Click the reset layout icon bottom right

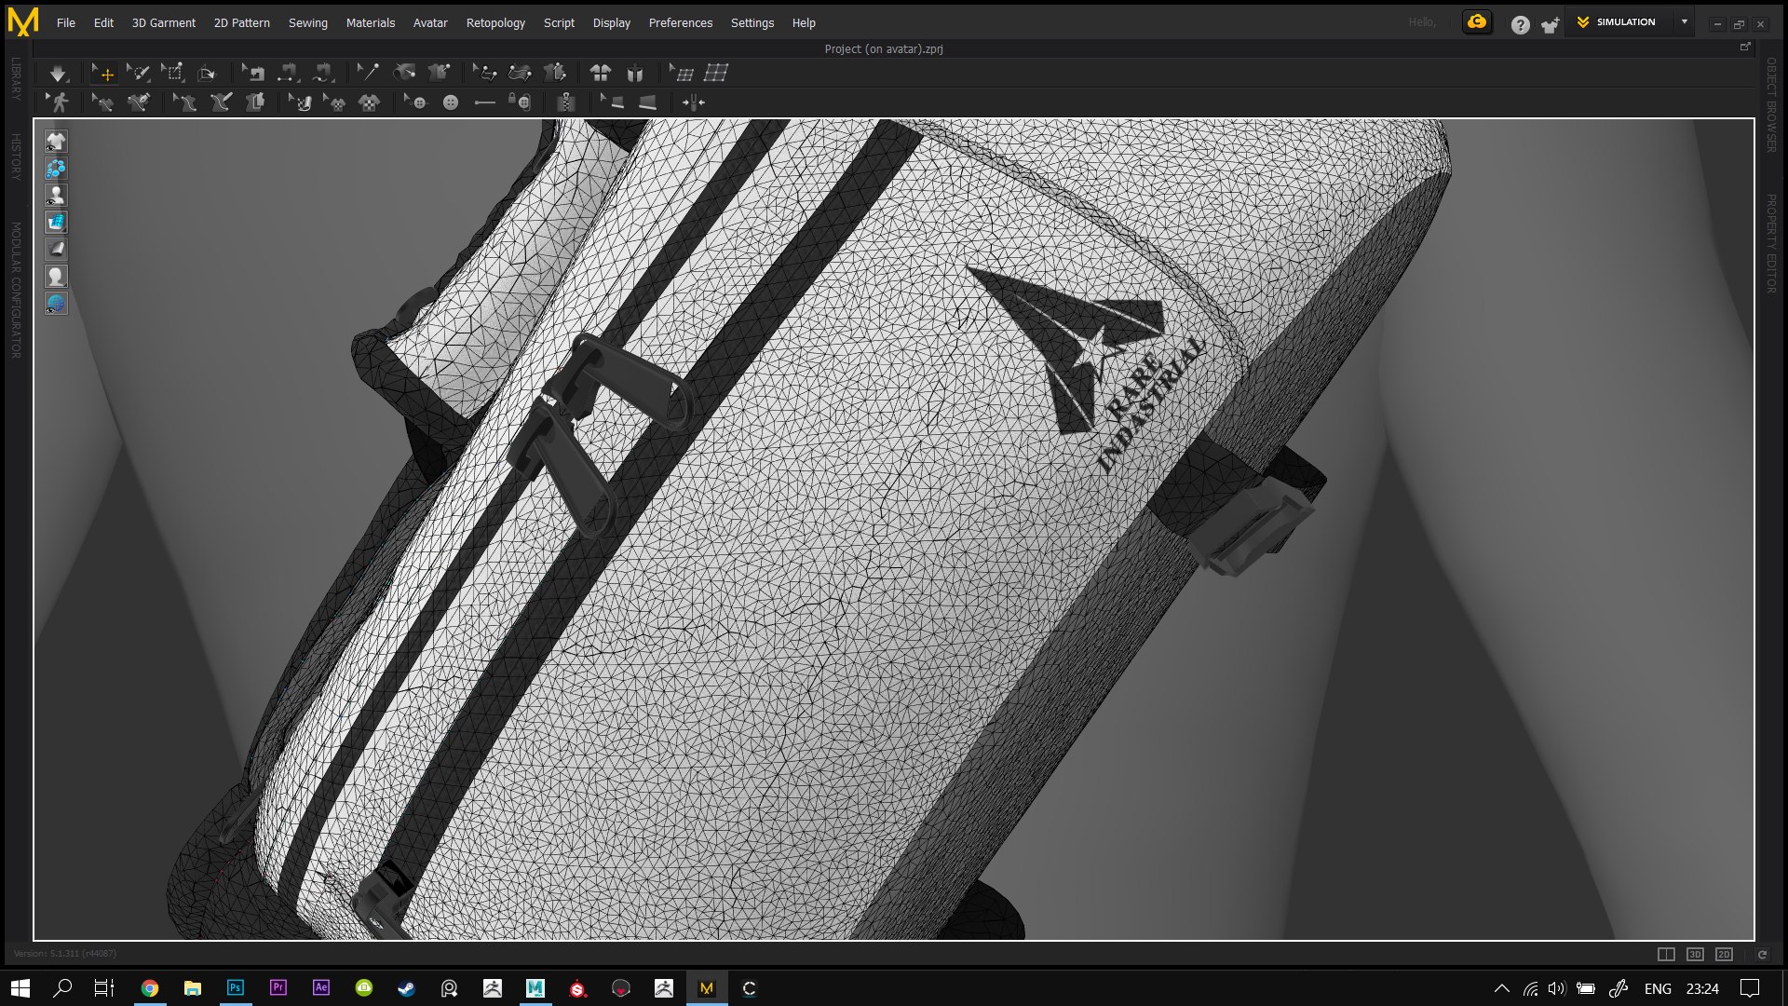tap(1762, 954)
